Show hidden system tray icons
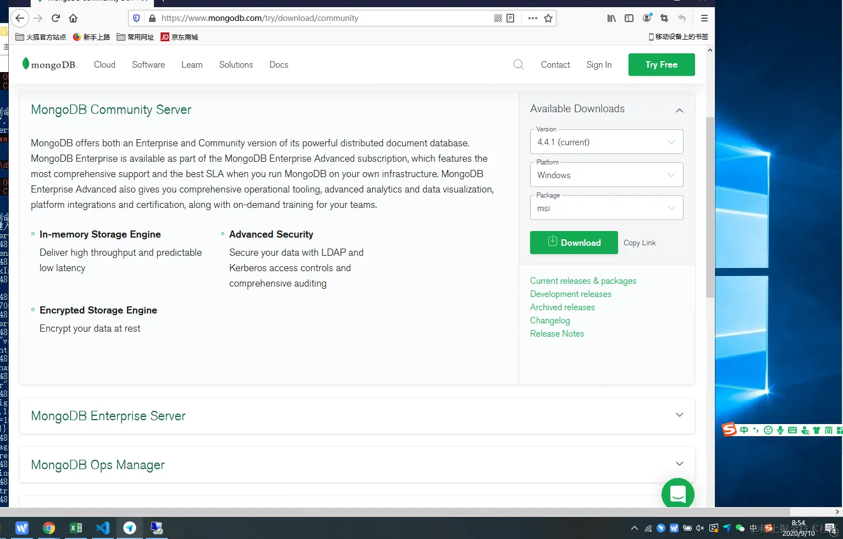Viewport: 843px width, 539px height. [635, 528]
